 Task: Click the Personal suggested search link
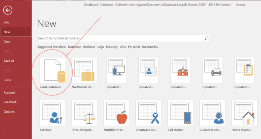[x=134, y=47]
